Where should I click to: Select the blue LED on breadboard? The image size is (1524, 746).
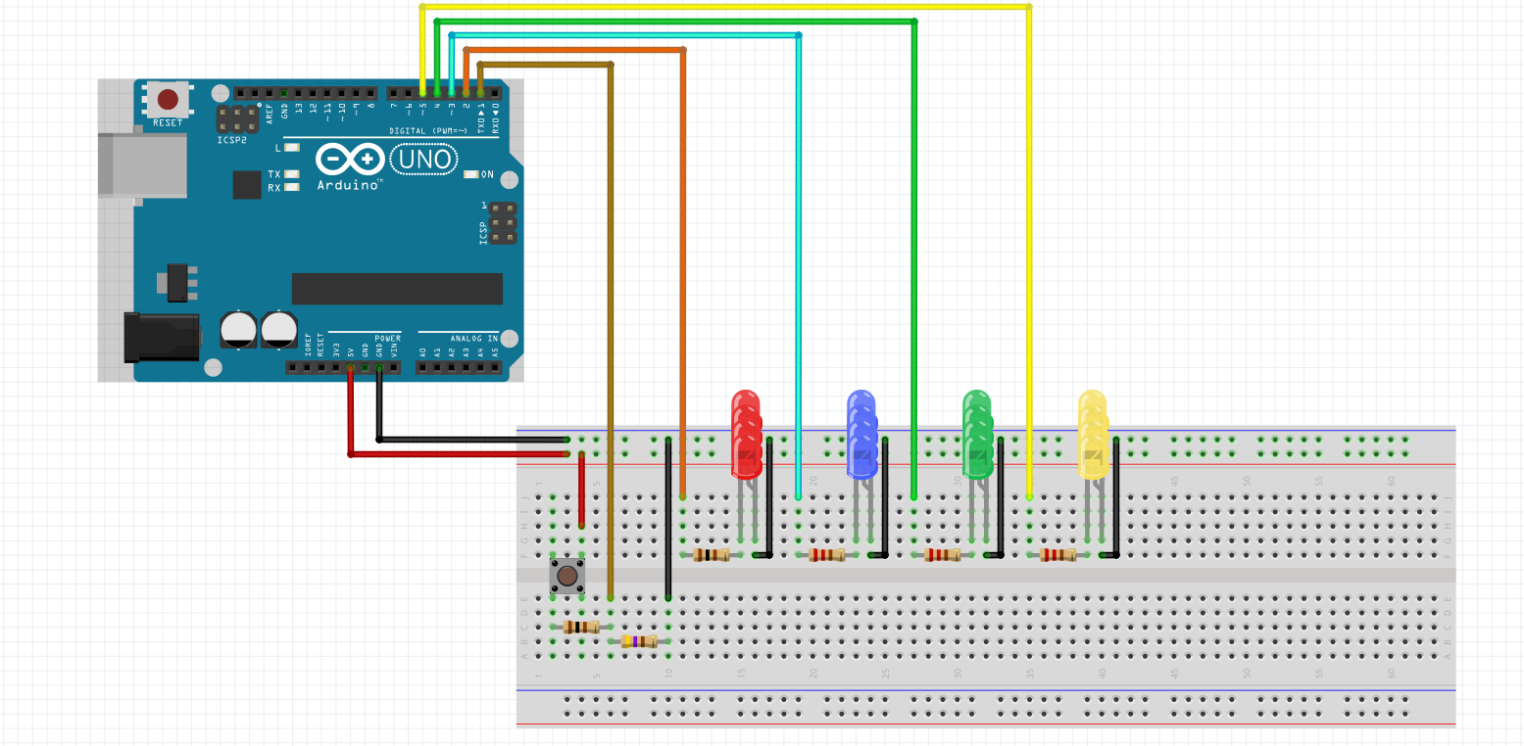pyautogui.click(x=861, y=434)
